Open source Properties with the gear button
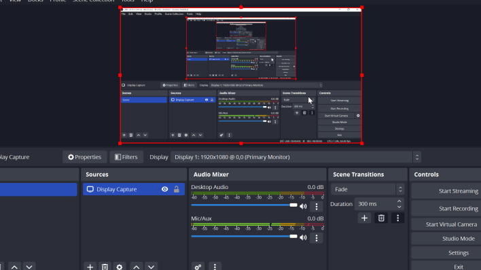Image resolution: width=481 pixels, height=270 pixels. pyautogui.click(x=85, y=157)
